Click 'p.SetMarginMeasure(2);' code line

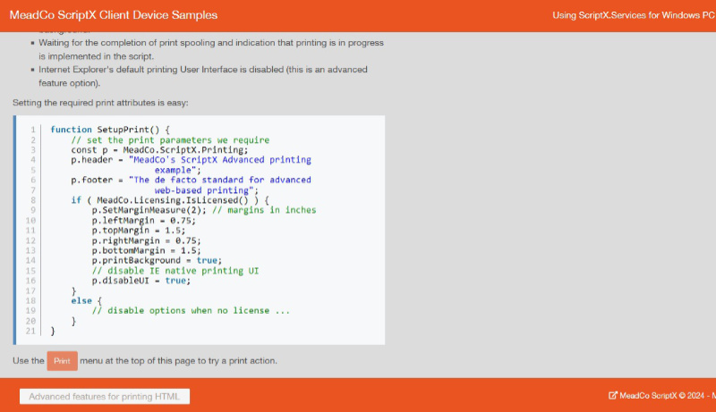(149, 210)
